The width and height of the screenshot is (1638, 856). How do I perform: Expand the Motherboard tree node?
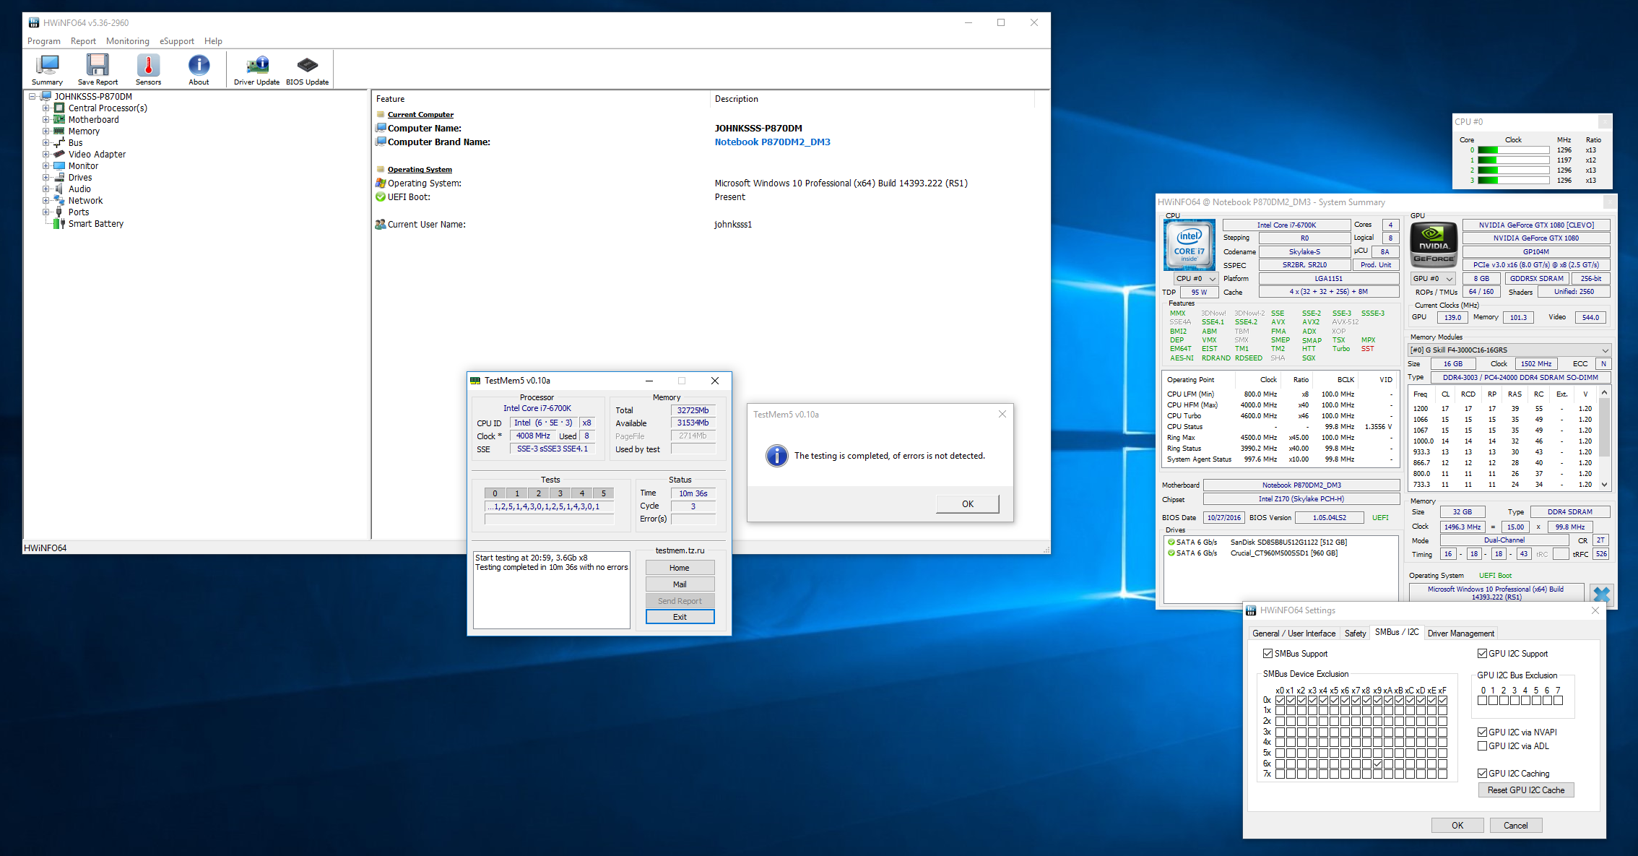(x=45, y=119)
